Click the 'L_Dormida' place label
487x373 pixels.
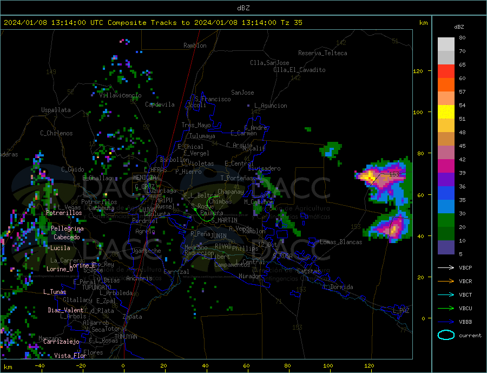point(339,287)
